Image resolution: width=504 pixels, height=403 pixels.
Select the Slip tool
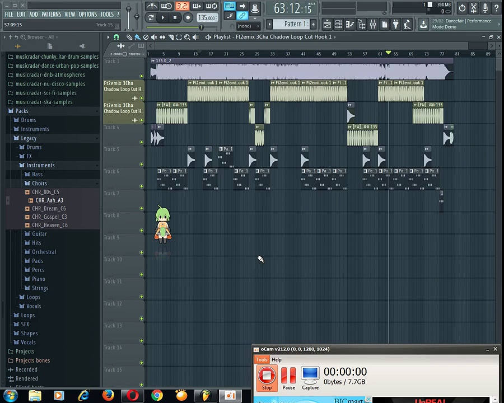coord(162,38)
